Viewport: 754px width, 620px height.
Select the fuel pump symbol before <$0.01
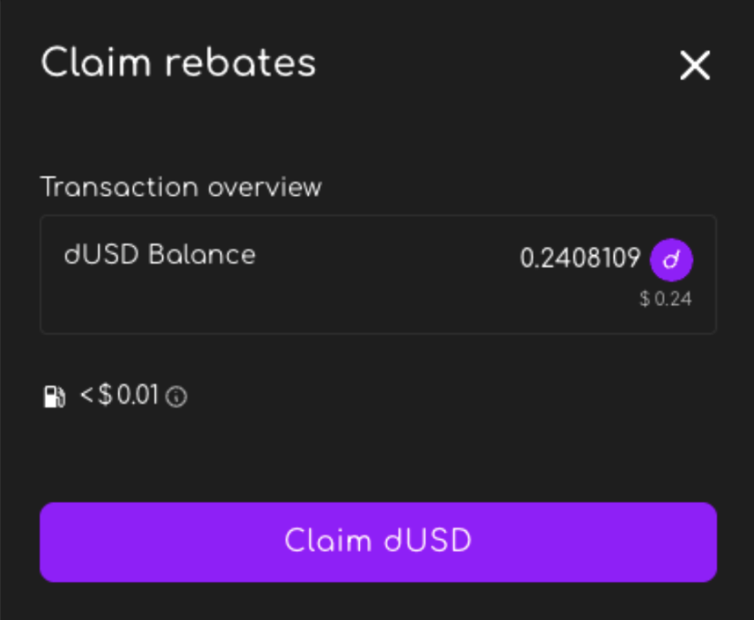click(55, 397)
